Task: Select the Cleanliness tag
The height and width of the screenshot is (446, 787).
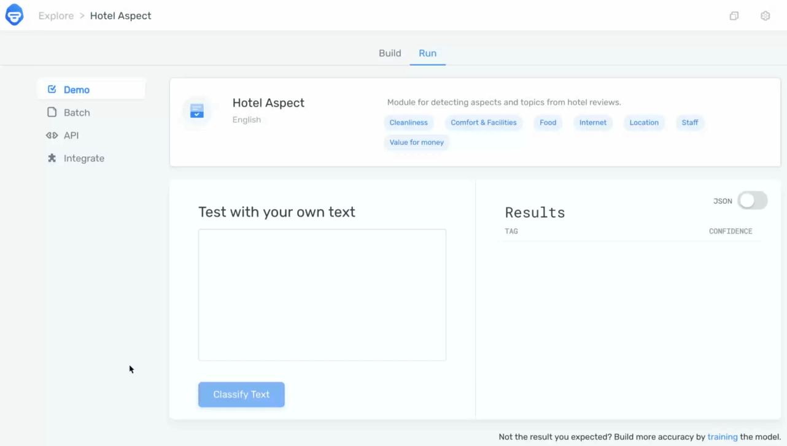Action: click(x=408, y=123)
